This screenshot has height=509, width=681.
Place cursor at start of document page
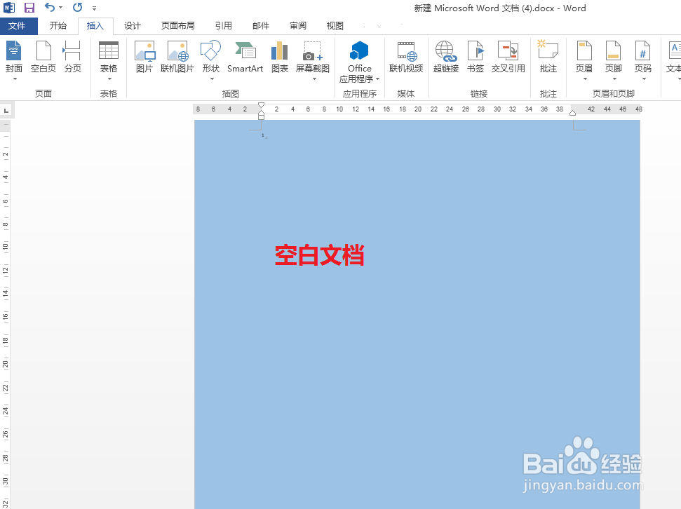click(x=263, y=135)
